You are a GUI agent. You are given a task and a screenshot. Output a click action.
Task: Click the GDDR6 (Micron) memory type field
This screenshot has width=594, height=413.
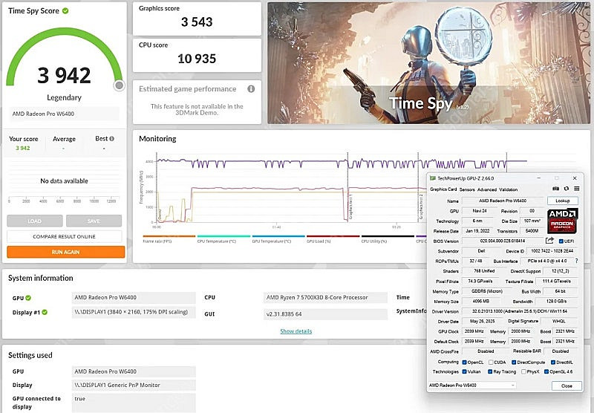click(x=487, y=291)
